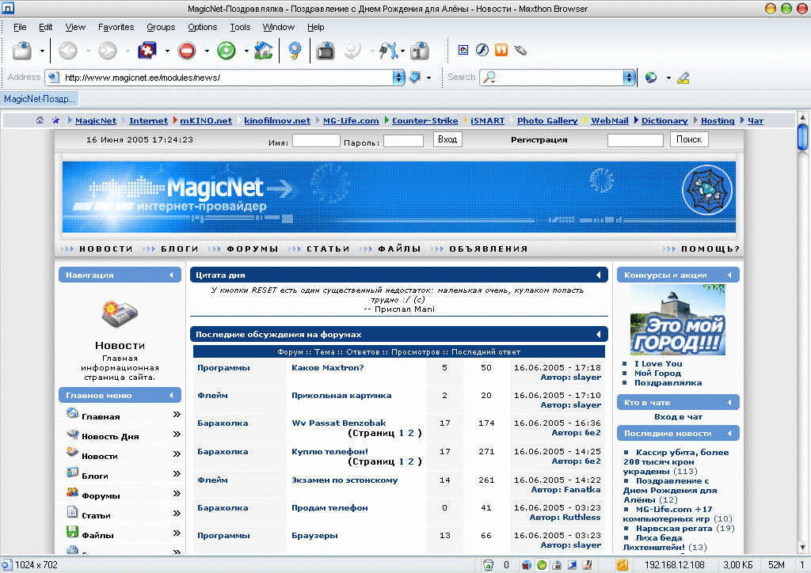Select the MagicNet-Поздр... browser tab

[40, 99]
